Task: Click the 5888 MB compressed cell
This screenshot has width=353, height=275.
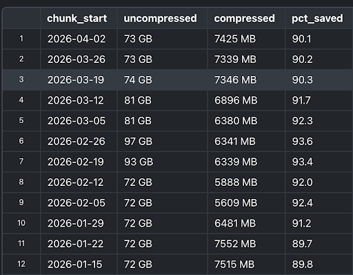Action: pyautogui.click(x=246, y=182)
